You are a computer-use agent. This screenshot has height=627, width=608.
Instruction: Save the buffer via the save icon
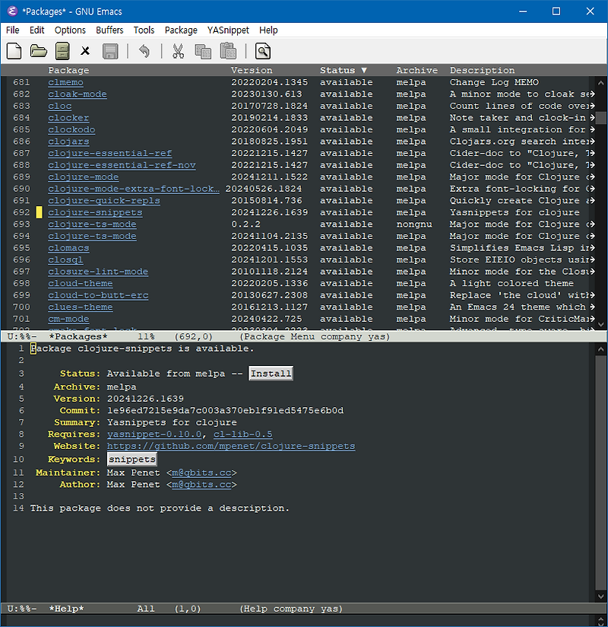(109, 51)
